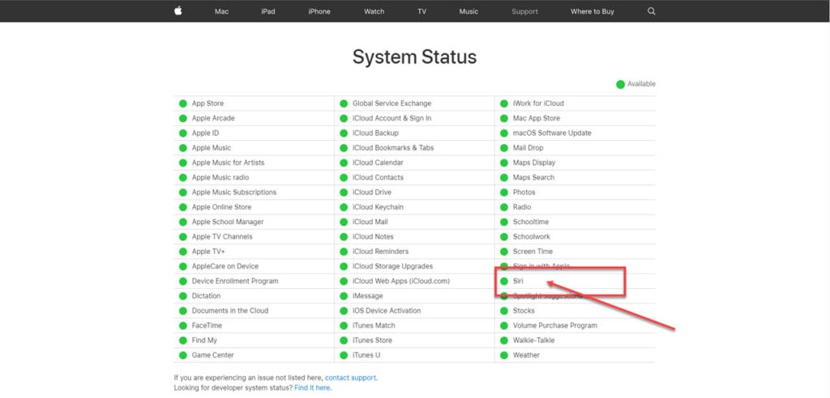Select the Dictation entry

point(206,296)
